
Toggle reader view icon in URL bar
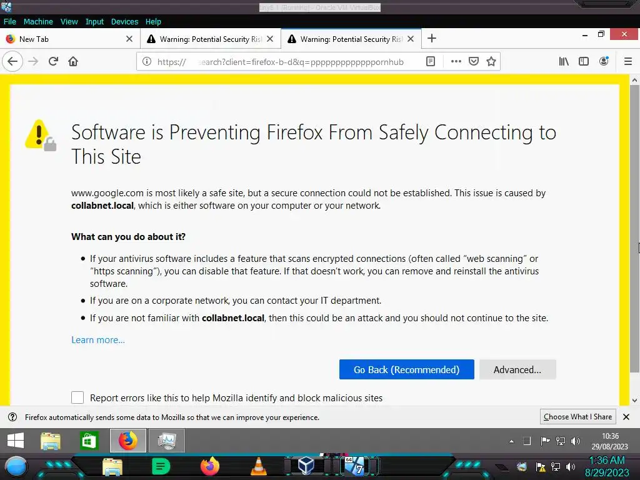point(430,62)
